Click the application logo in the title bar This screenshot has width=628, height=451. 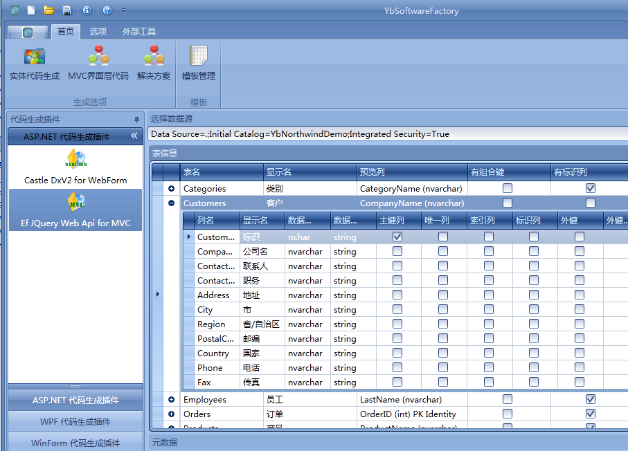(x=15, y=10)
